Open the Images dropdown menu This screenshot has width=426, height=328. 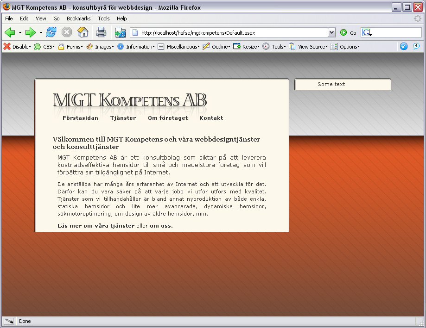point(104,47)
